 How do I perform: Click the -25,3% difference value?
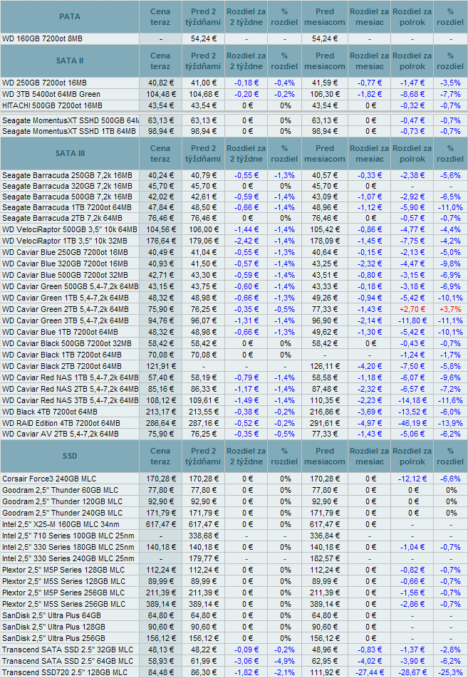[x=450, y=672]
